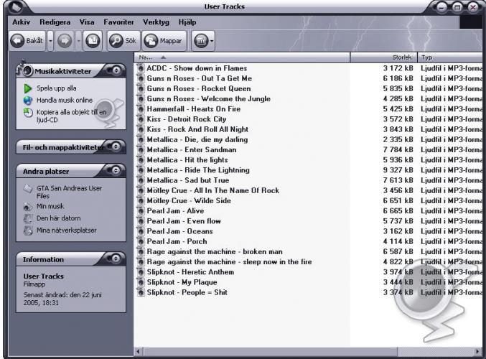Collapse the Musikaktiviteter panel
486x359 pixels.
(116, 70)
